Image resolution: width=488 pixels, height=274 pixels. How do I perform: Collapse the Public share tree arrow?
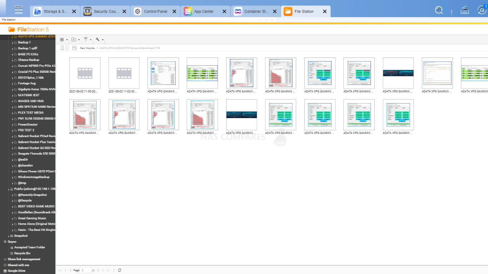click(9, 189)
